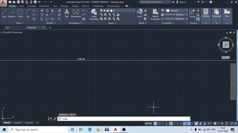This screenshot has width=238, height=133.
Task: Click the Windows Start button
Action: (x=4, y=130)
